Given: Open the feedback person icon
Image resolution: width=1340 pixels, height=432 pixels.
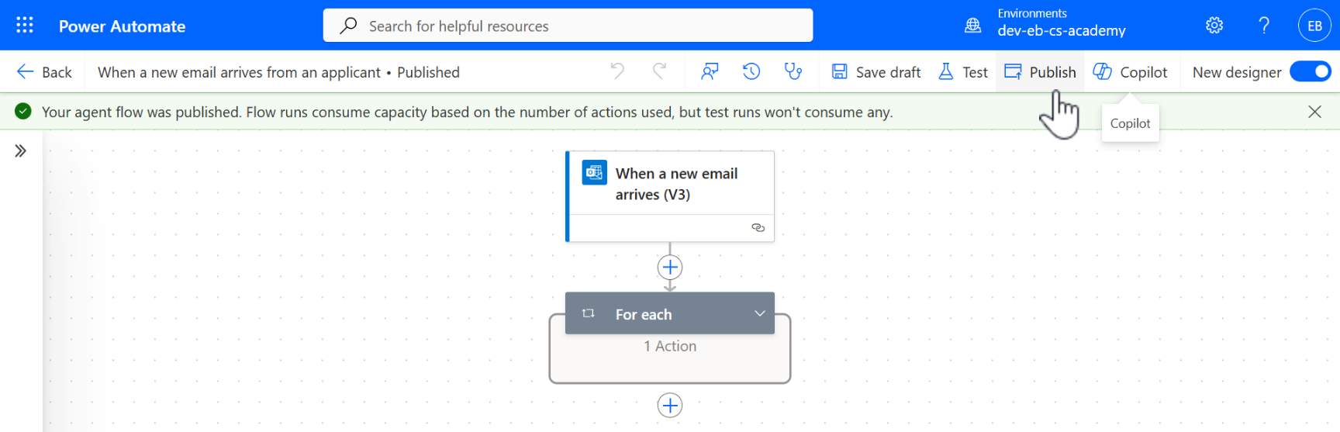Looking at the screenshot, I should 709,72.
